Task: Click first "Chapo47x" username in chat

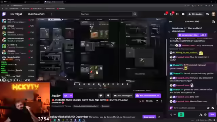Action: pos(178,65)
